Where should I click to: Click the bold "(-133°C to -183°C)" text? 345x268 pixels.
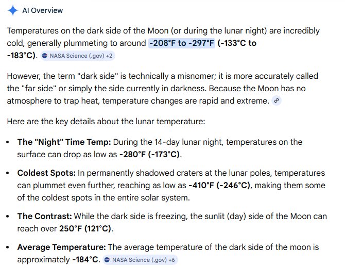pyautogui.click(x=237, y=43)
